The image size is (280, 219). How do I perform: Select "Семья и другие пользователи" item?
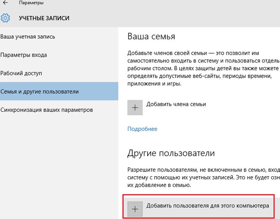pos(59,91)
